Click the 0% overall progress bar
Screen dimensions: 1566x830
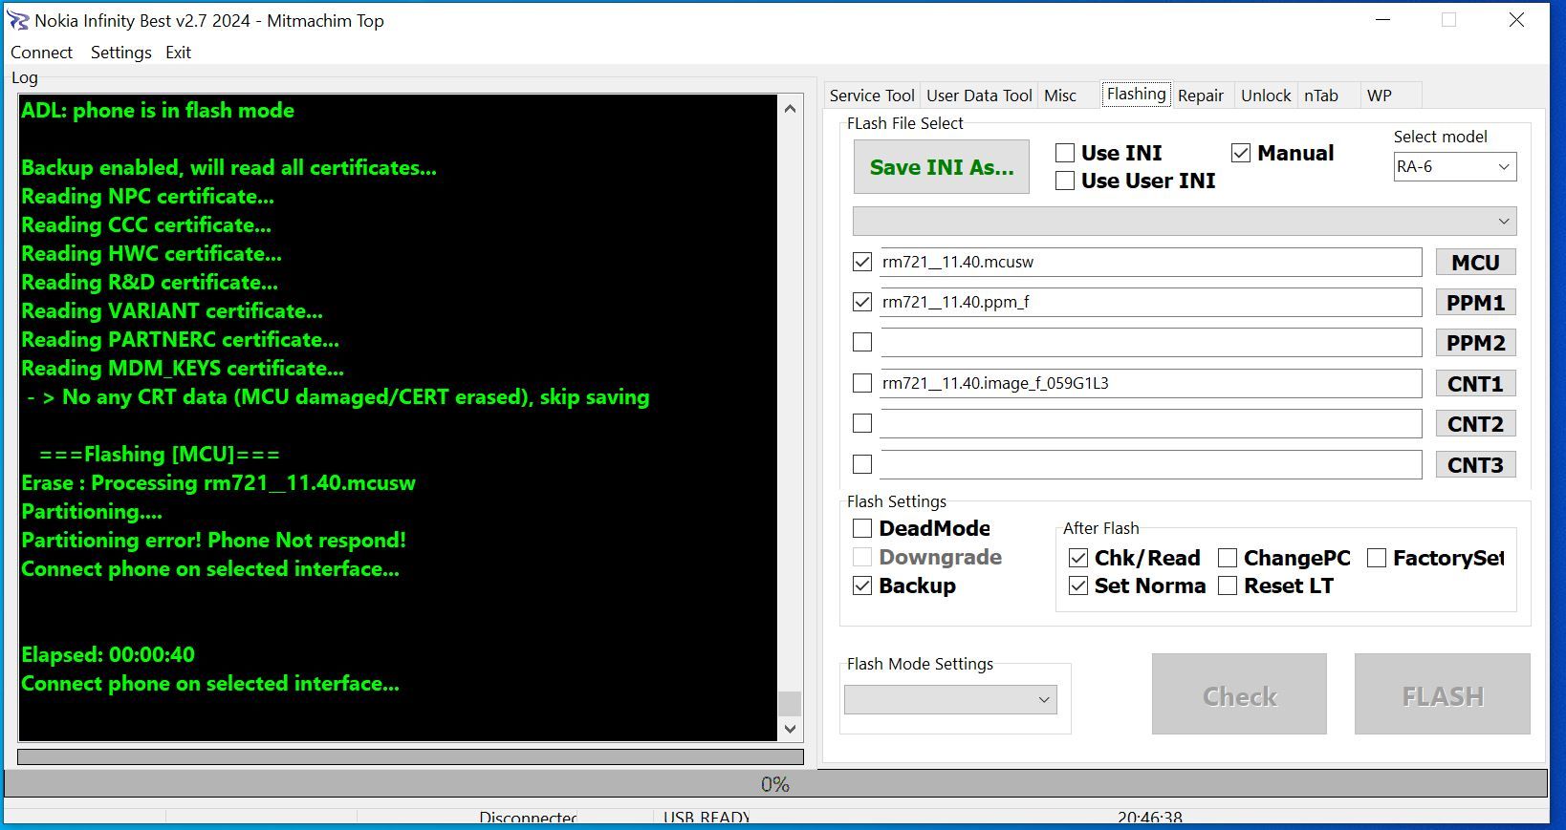pos(775,784)
